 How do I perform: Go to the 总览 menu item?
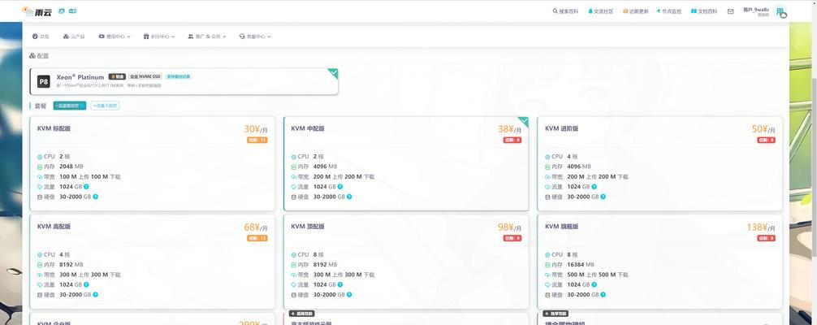pos(41,37)
